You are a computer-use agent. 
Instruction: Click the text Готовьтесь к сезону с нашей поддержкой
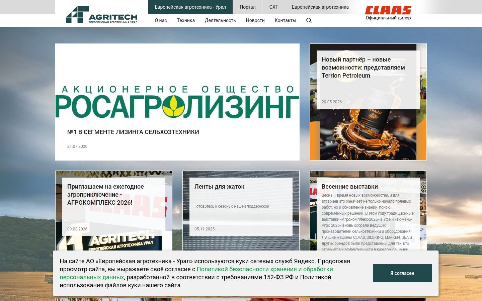(232, 206)
